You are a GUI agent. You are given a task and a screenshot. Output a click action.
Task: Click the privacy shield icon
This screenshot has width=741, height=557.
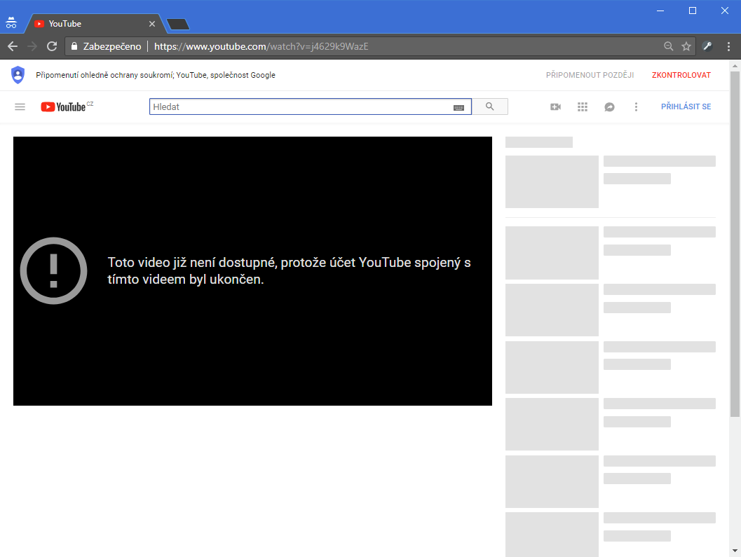tap(18, 75)
